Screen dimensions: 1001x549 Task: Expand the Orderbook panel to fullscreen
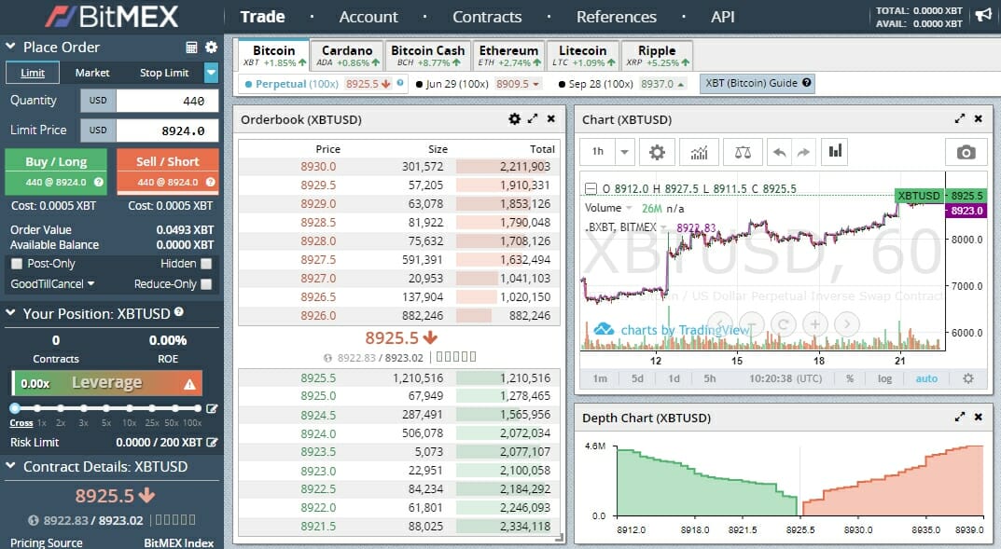pyautogui.click(x=533, y=118)
